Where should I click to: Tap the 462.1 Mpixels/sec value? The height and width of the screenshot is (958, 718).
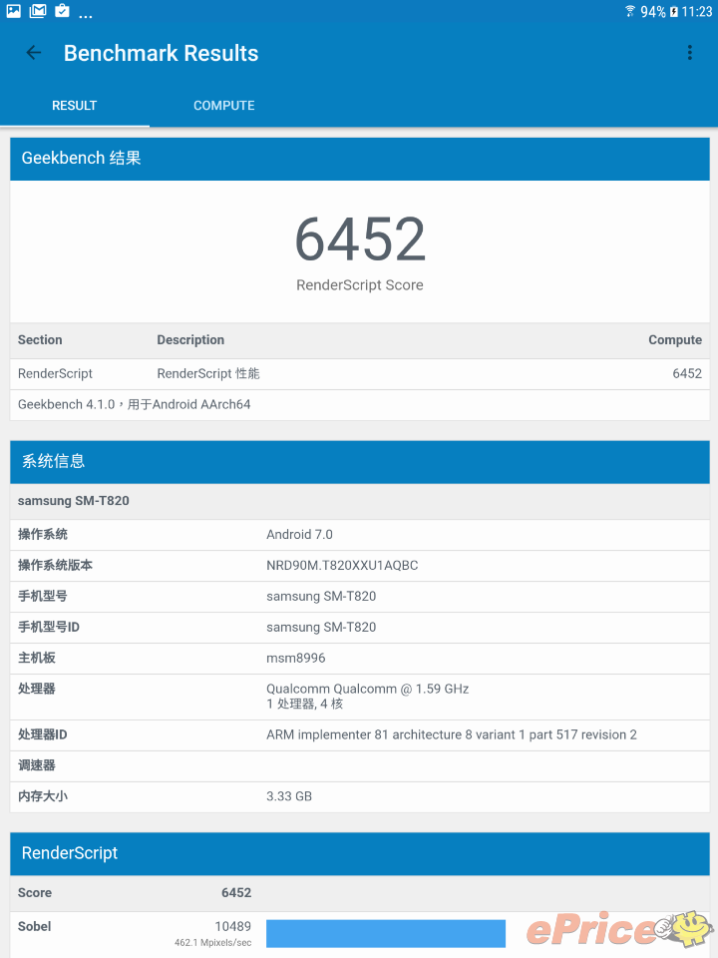point(212,943)
